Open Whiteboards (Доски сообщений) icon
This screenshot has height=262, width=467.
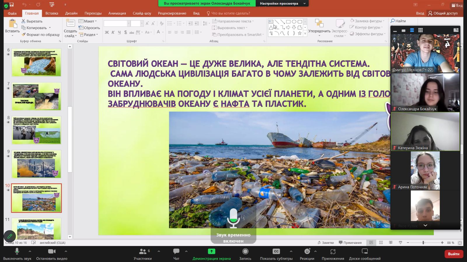click(365, 251)
